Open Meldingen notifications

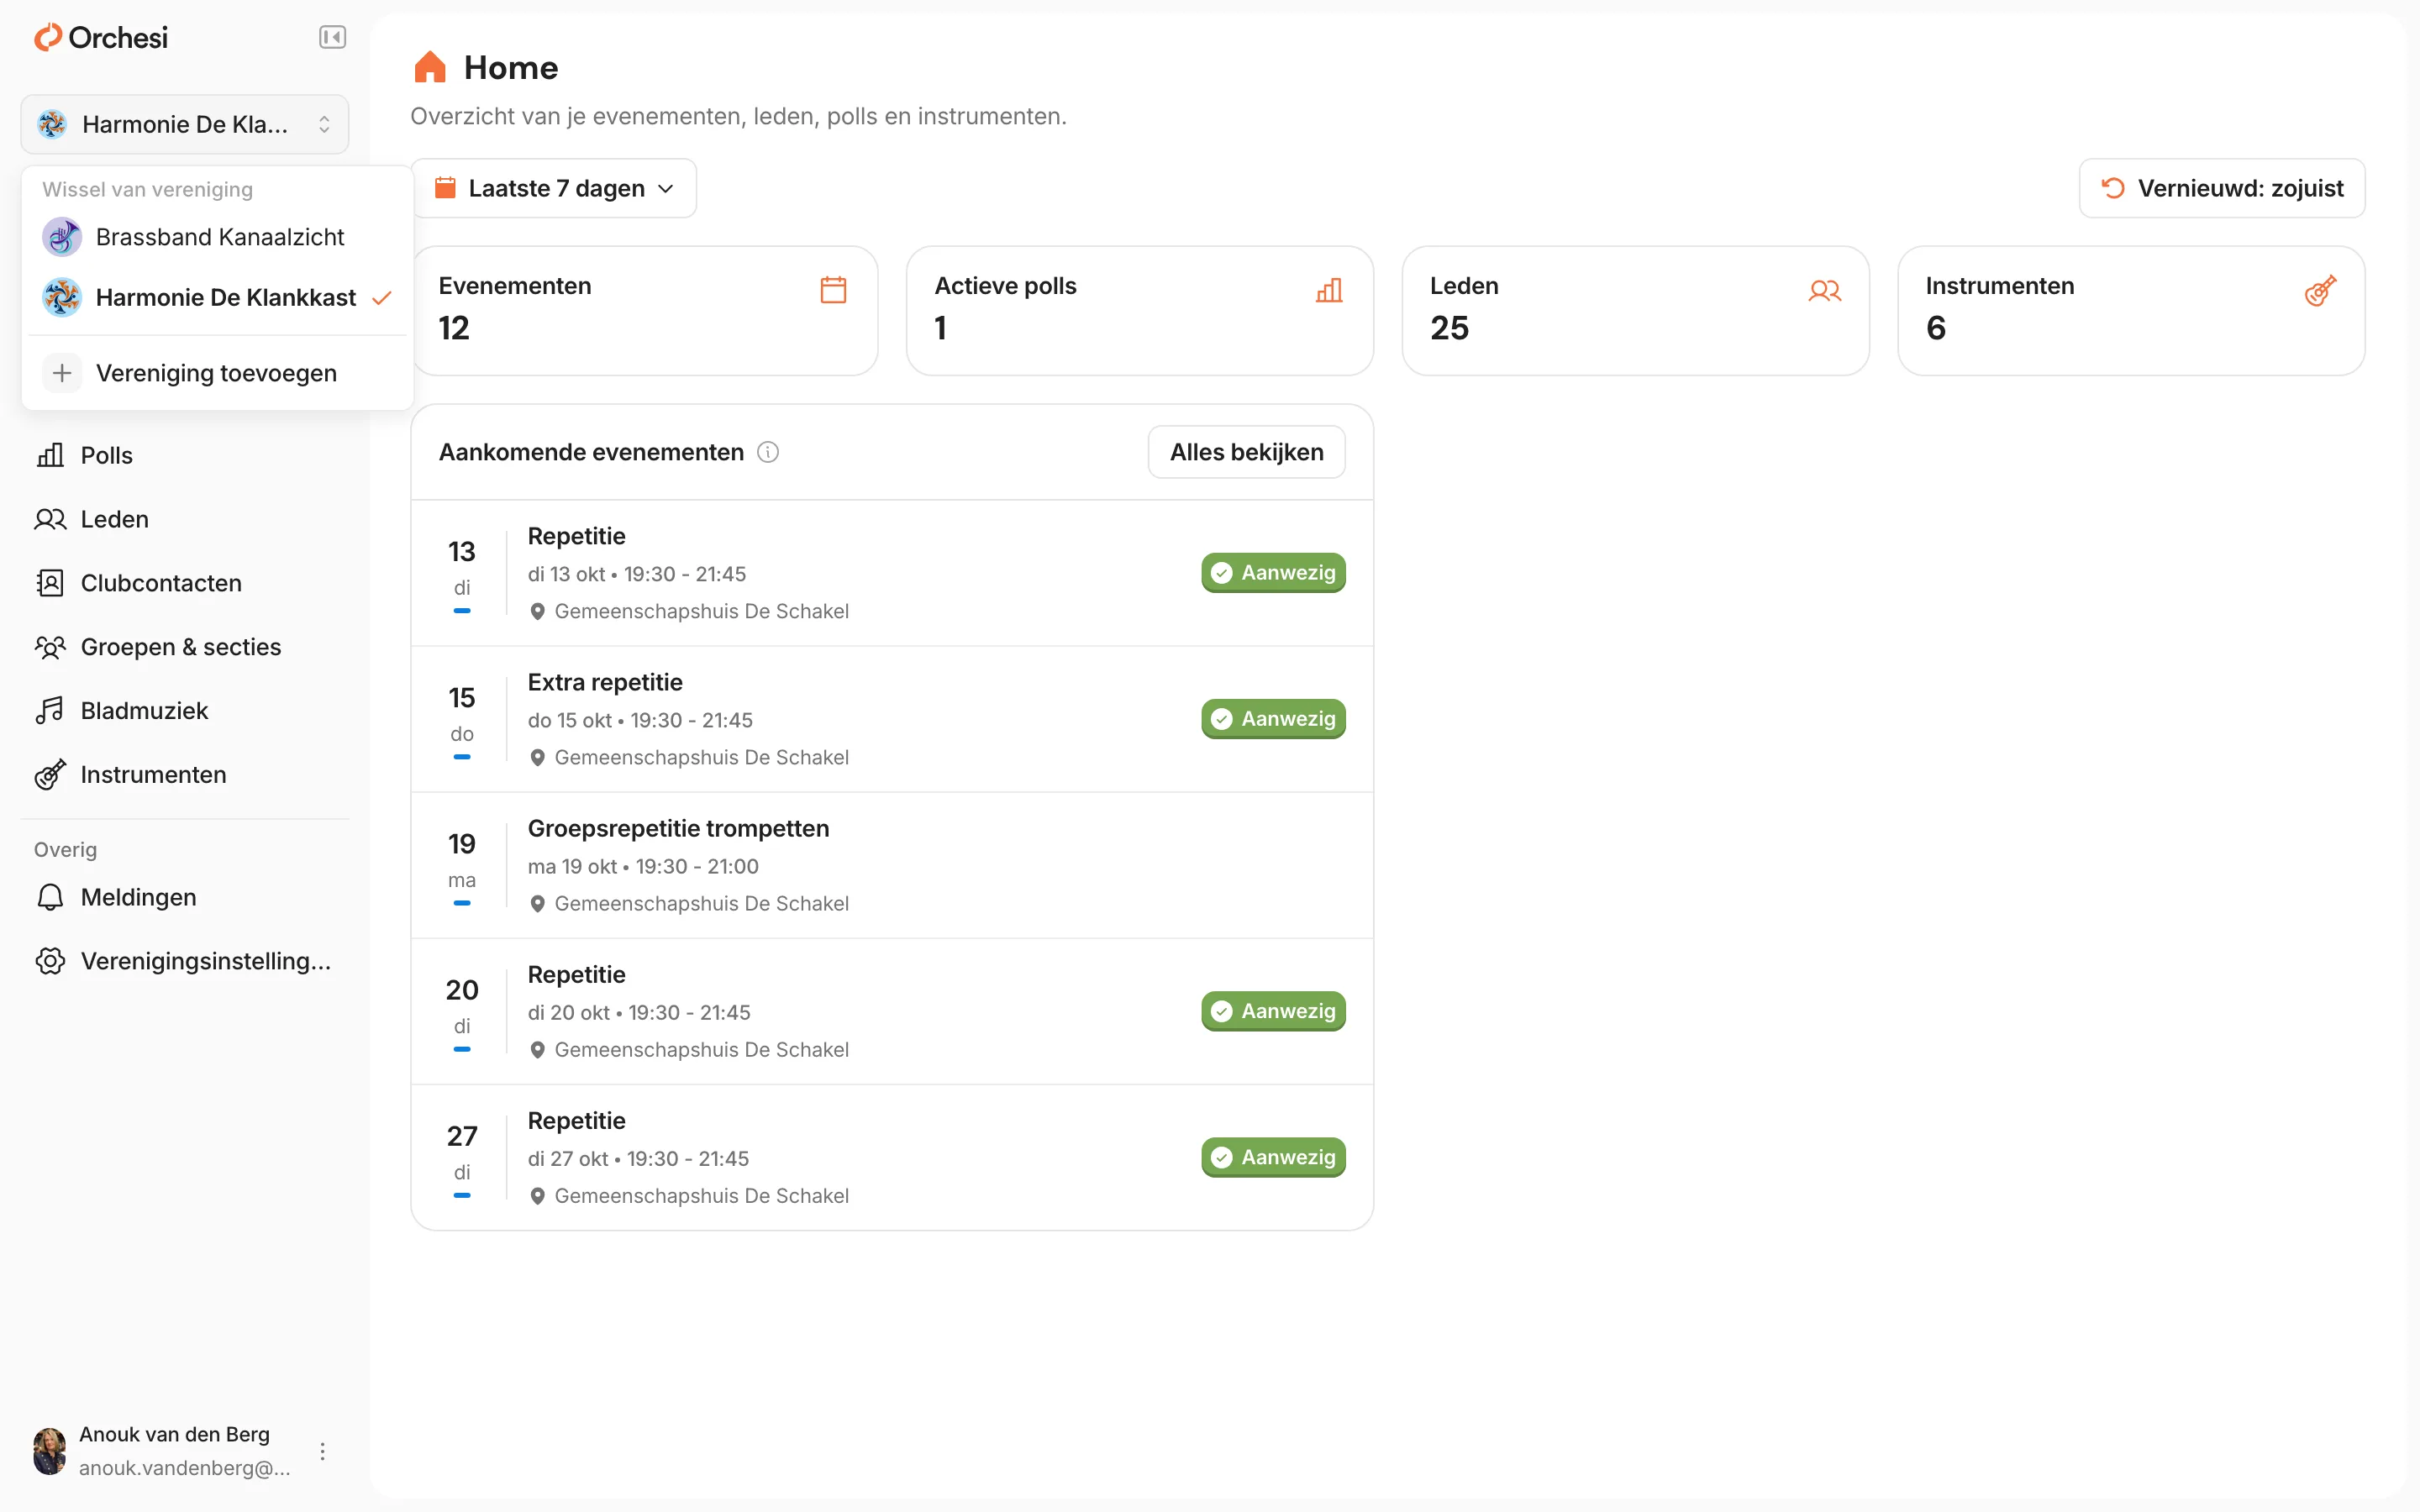[185, 897]
